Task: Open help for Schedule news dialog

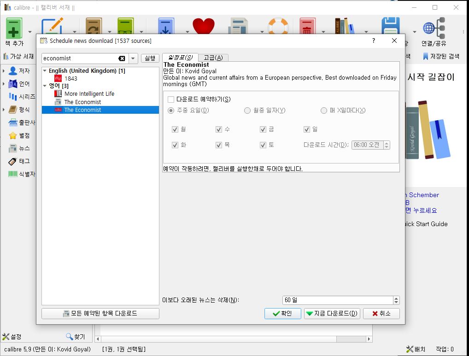Action: tap(374, 41)
